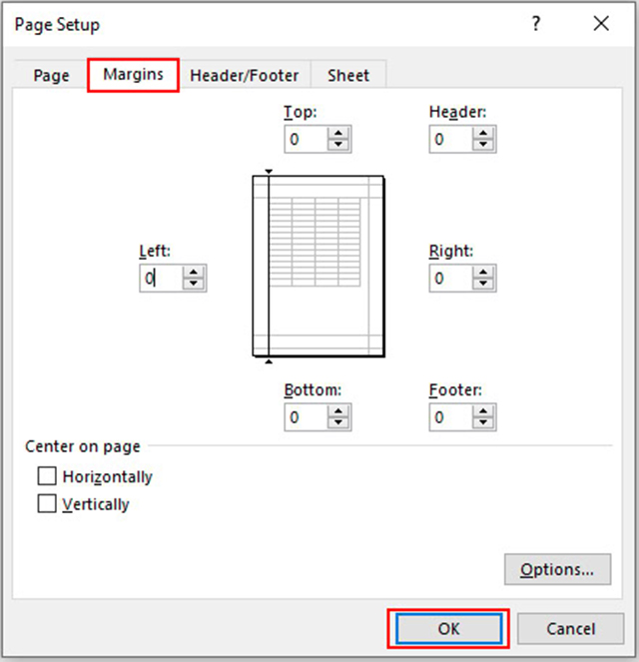Enable Center on page Vertically

pos(47,503)
